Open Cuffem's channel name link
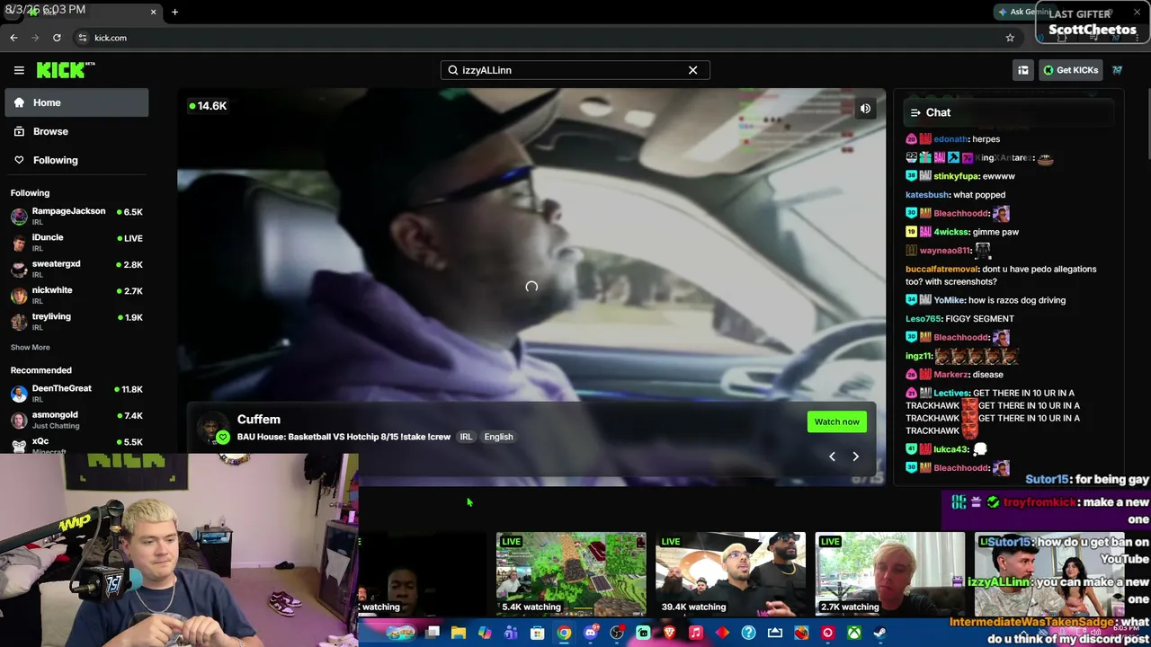1151x647 pixels. coord(259,419)
